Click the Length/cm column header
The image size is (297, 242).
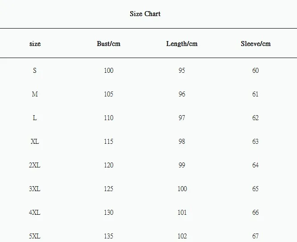[182, 44]
